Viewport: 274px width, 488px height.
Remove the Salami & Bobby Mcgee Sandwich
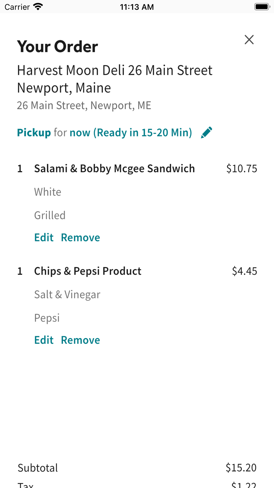click(80, 237)
